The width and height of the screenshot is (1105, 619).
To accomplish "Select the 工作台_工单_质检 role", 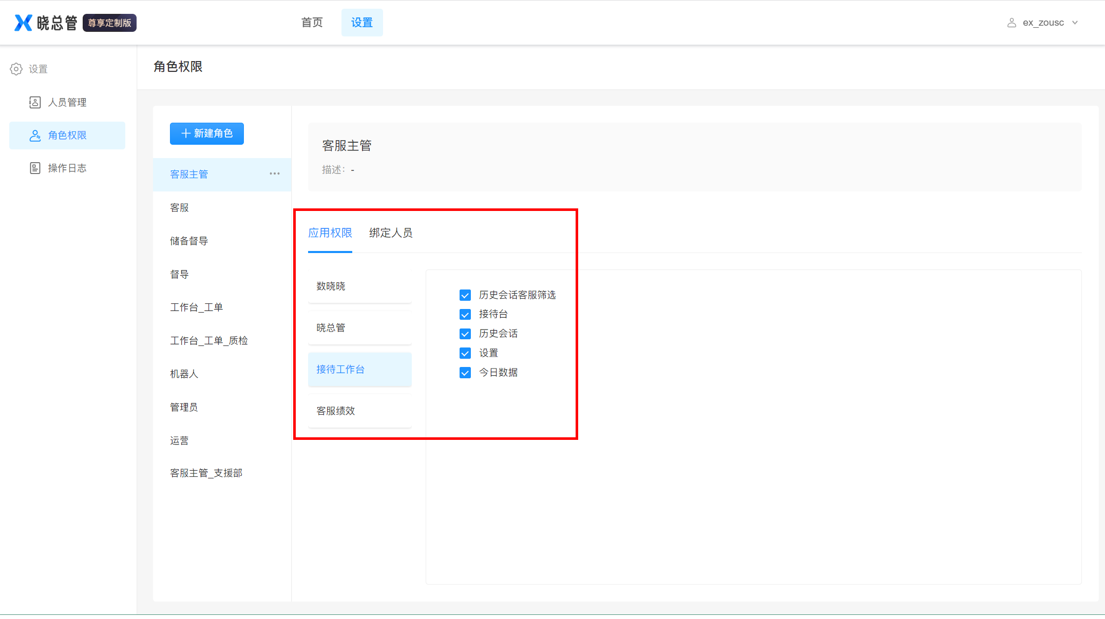I will tap(222, 340).
